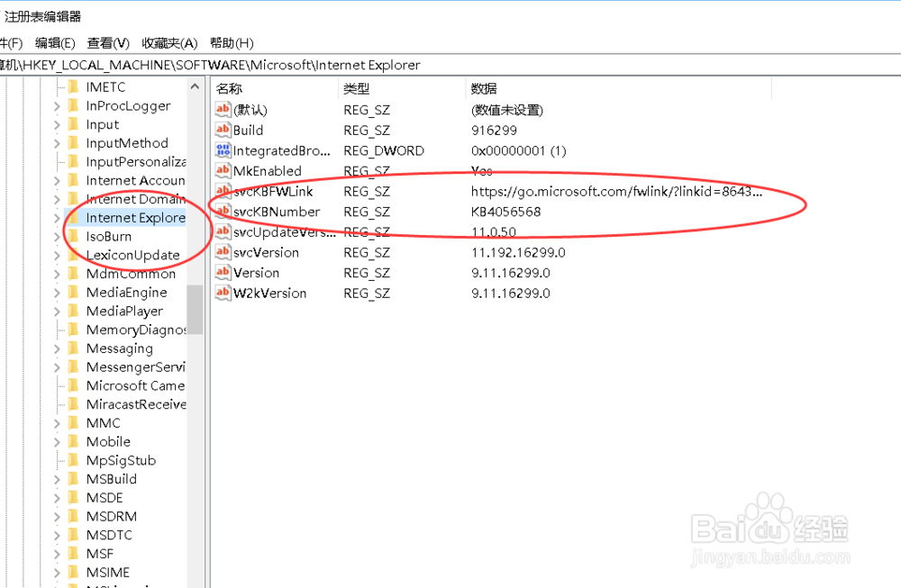Select the Microsoft Camera key
Image resolution: width=901 pixels, height=588 pixels.
[x=136, y=385]
